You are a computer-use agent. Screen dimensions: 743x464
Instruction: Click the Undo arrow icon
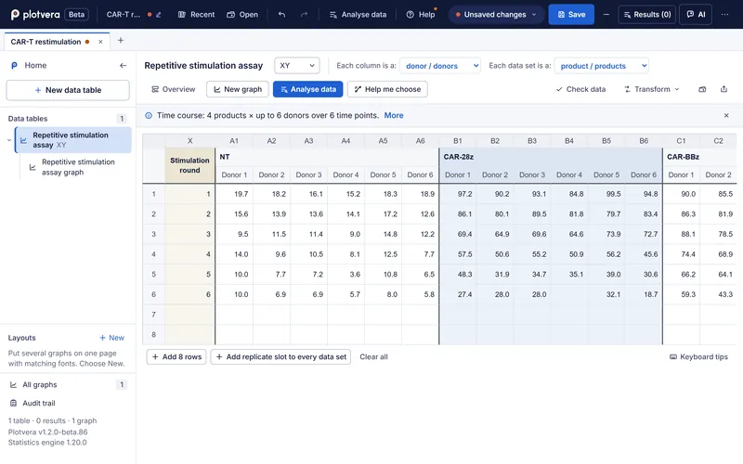(x=282, y=15)
